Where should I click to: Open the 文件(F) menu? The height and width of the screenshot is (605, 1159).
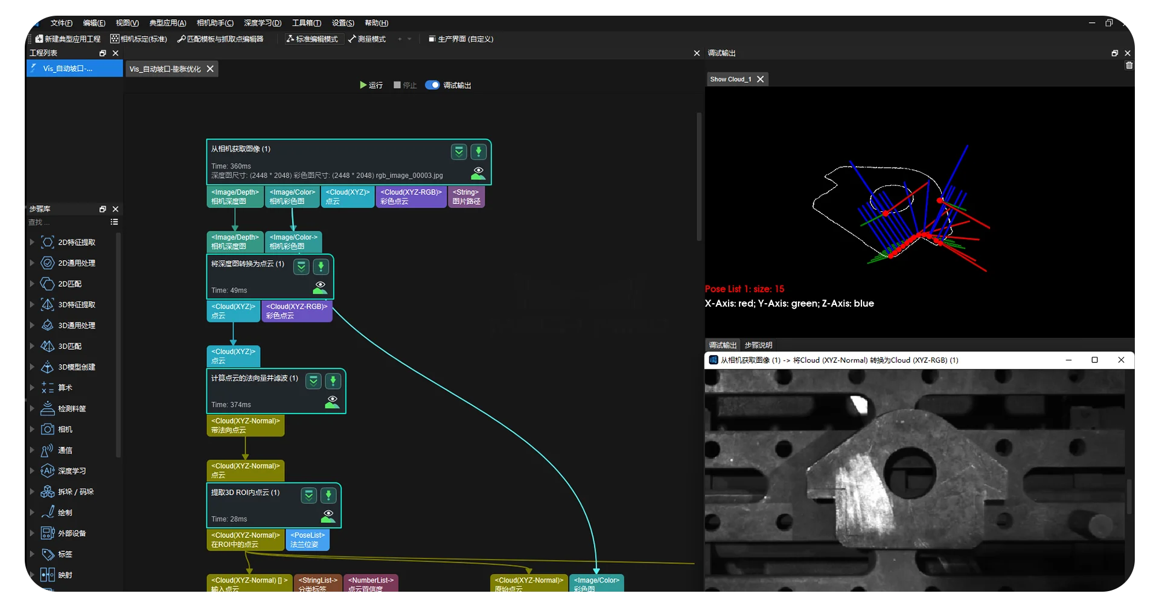[61, 23]
